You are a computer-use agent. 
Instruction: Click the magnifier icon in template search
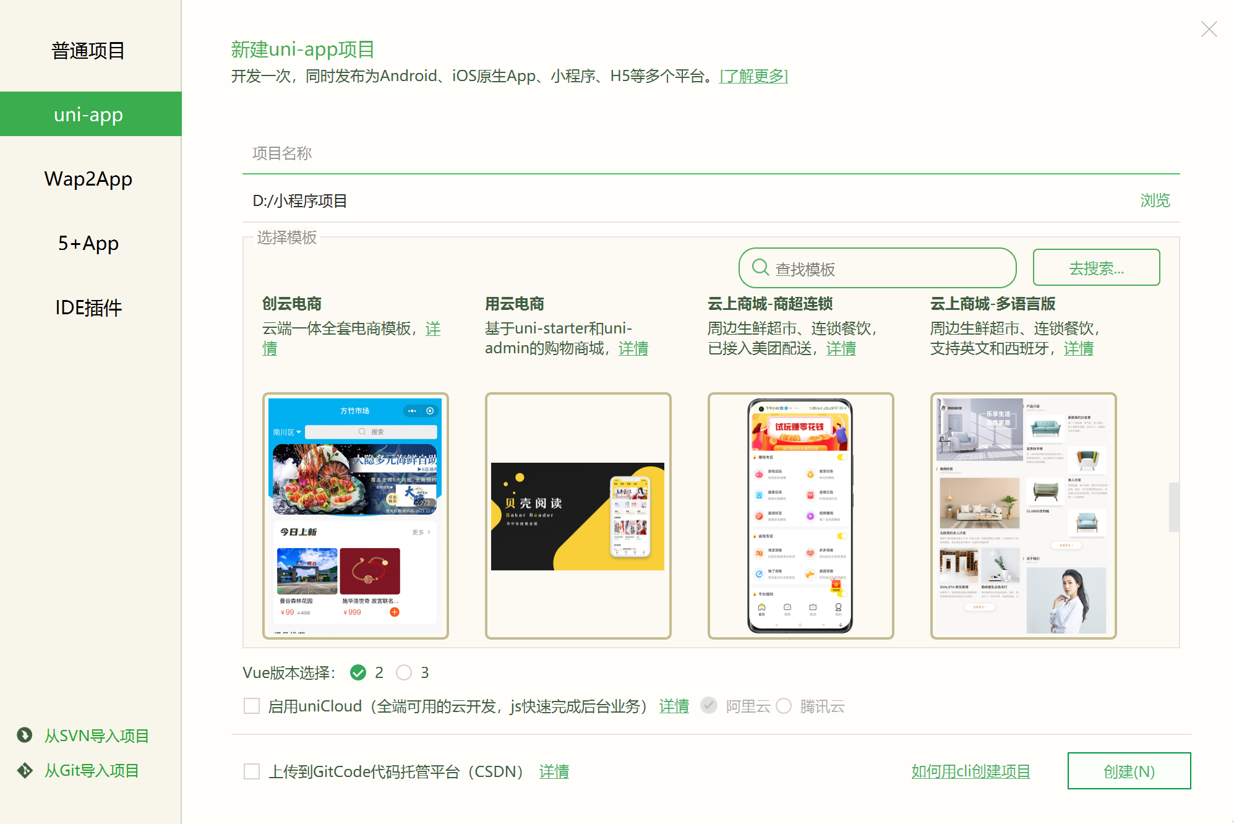tap(760, 267)
